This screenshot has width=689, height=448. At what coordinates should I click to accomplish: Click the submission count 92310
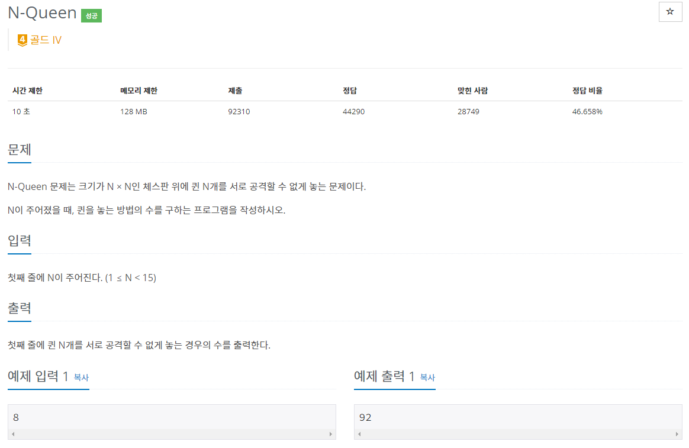pyautogui.click(x=239, y=112)
